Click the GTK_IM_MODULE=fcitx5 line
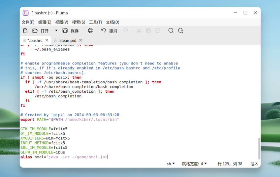Screen dimensions: 280x177 click(44, 129)
